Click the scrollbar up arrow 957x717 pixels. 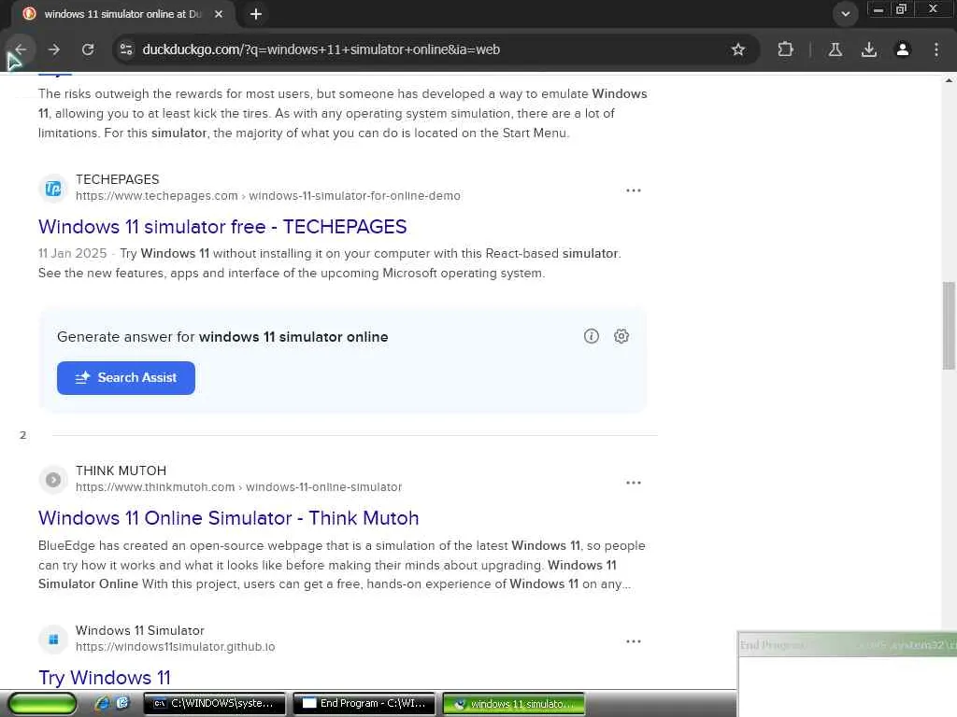point(949,80)
